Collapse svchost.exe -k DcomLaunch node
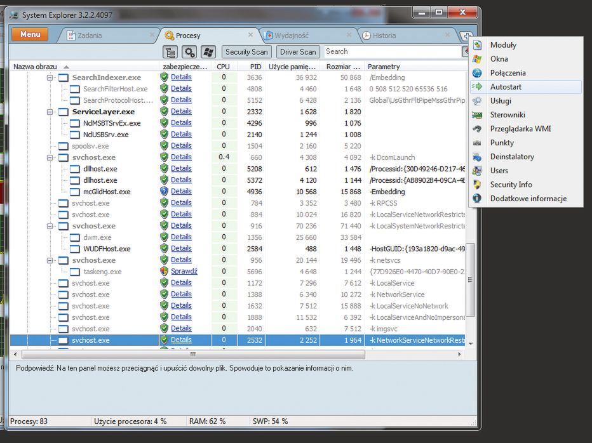 coord(50,157)
